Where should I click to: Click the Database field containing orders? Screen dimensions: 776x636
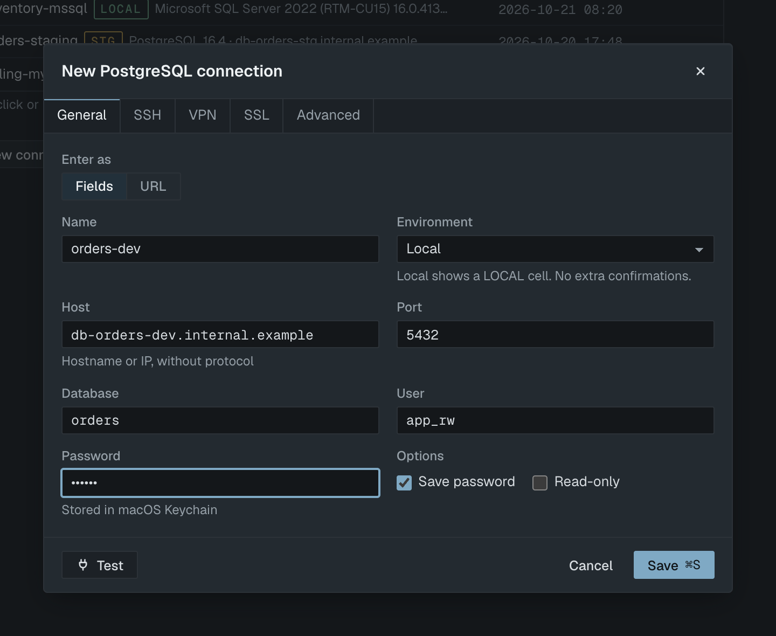pos(220,420)
